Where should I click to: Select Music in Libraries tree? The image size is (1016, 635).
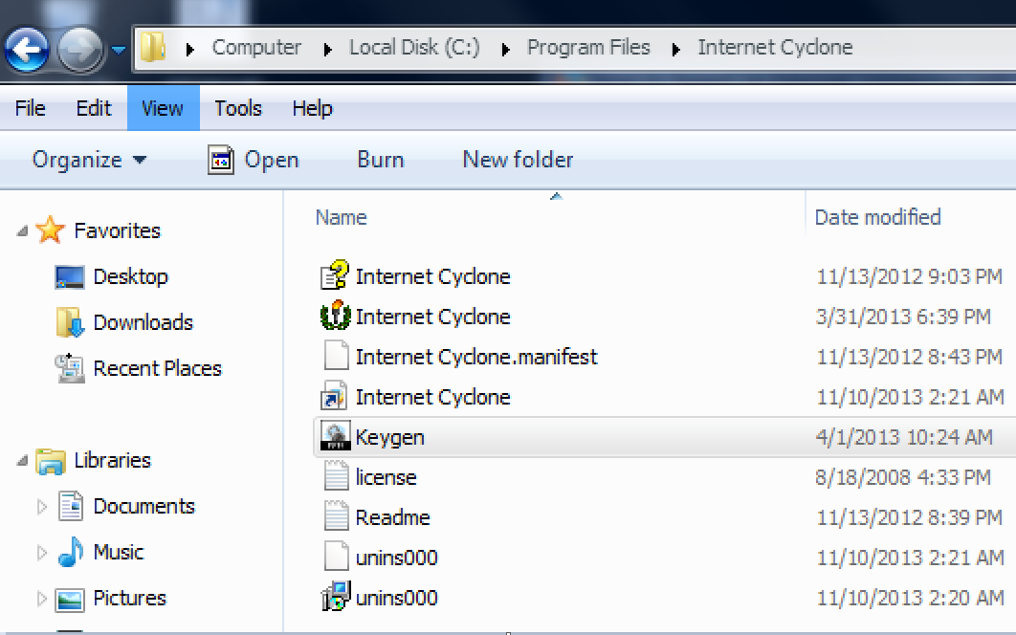[119, 552]
